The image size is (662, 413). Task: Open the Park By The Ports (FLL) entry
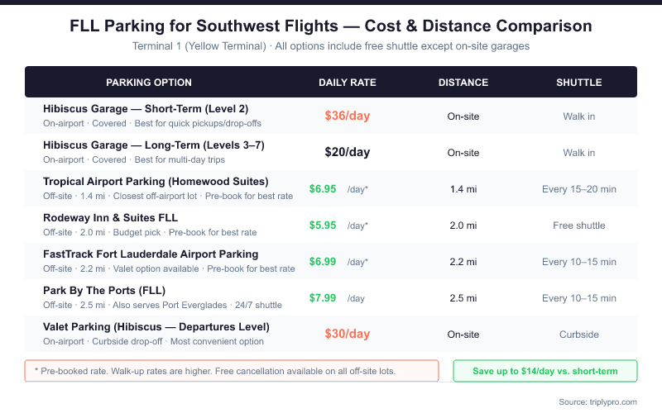point(103,291)
